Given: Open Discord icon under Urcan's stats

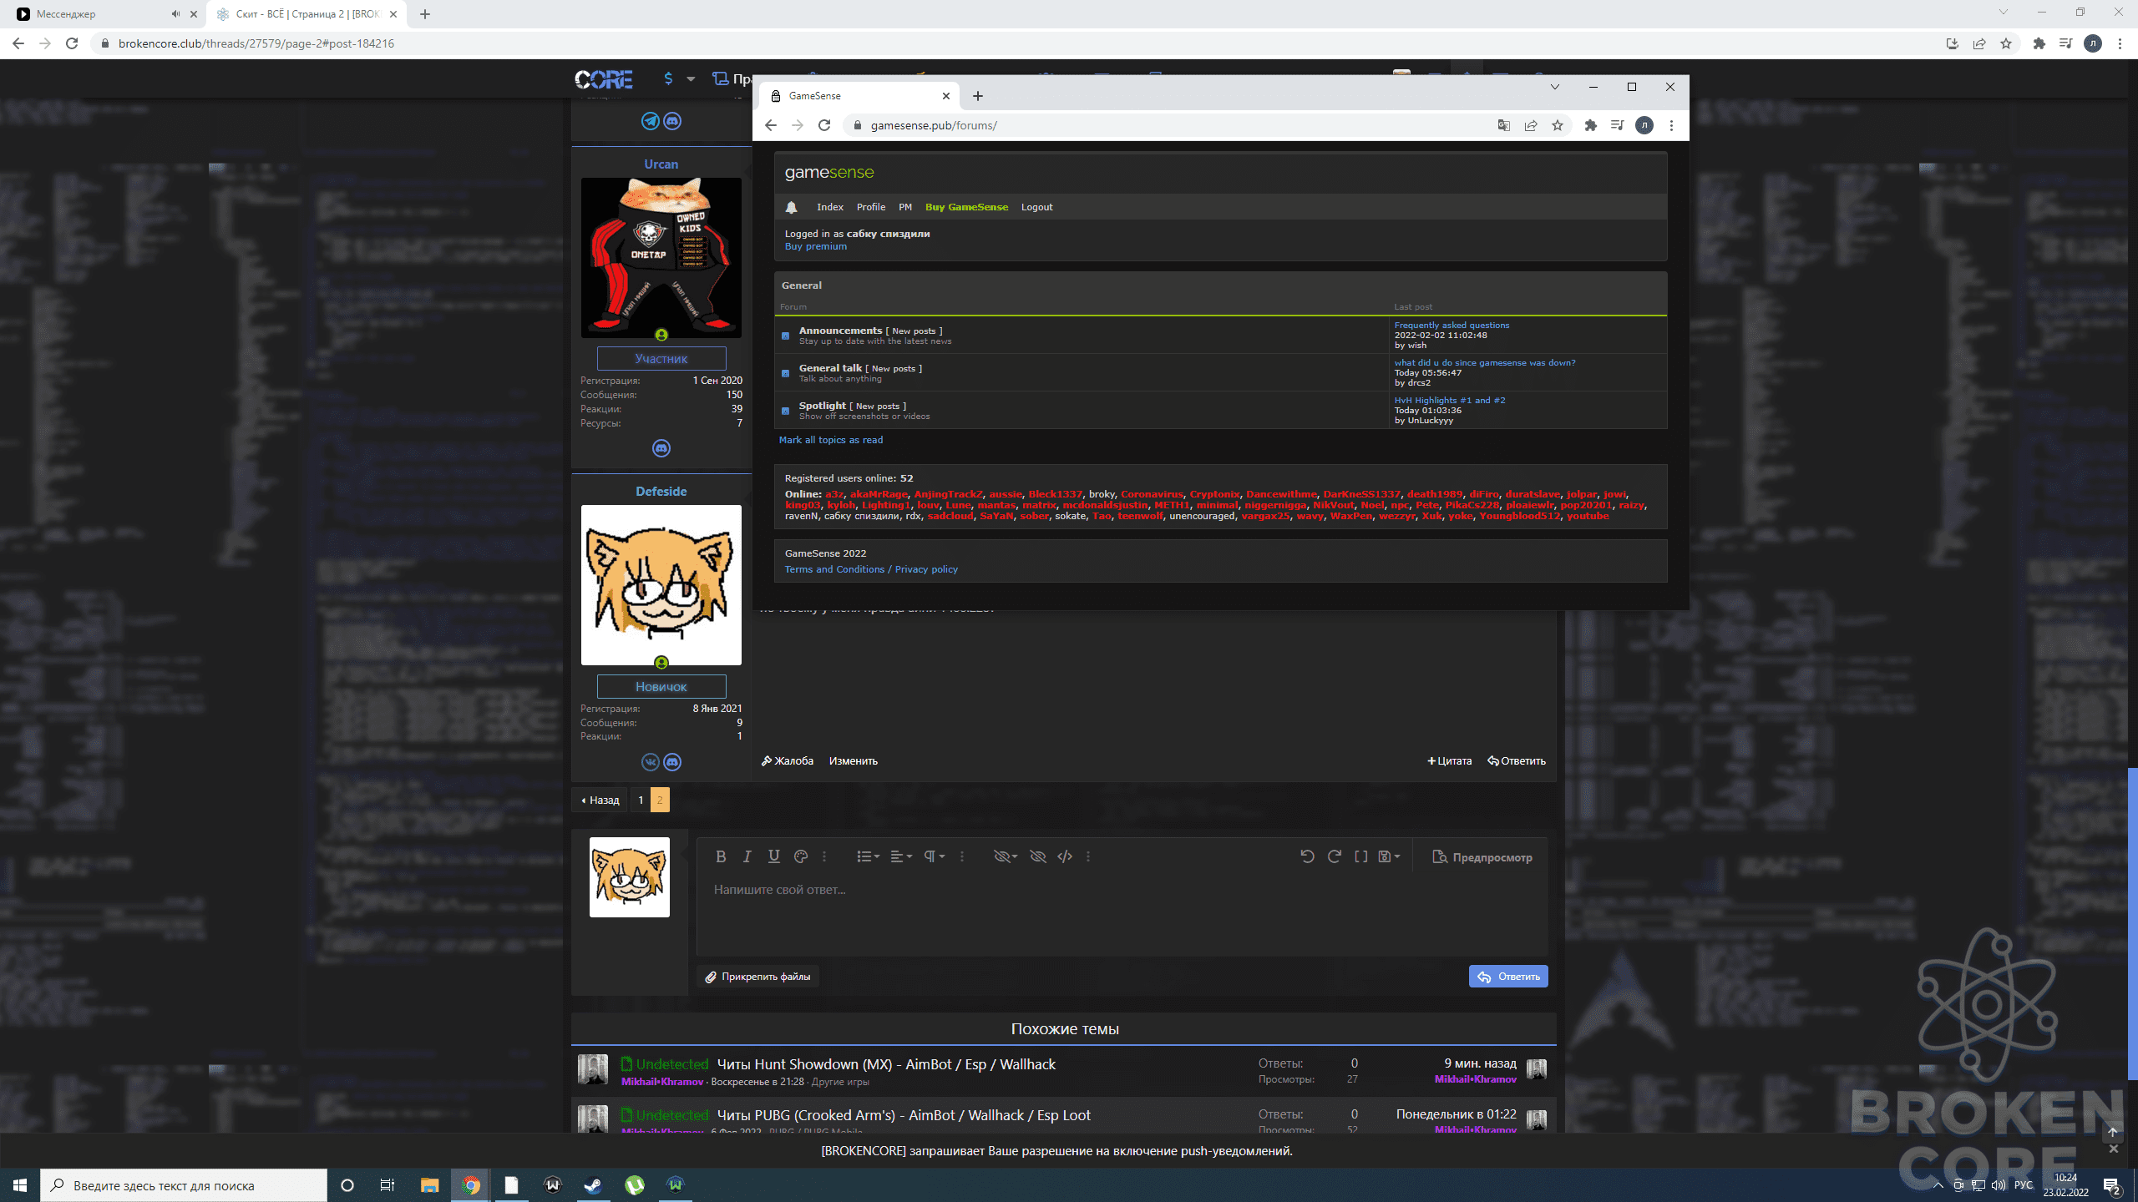Looking at the screenshot, I should point(661,448).
